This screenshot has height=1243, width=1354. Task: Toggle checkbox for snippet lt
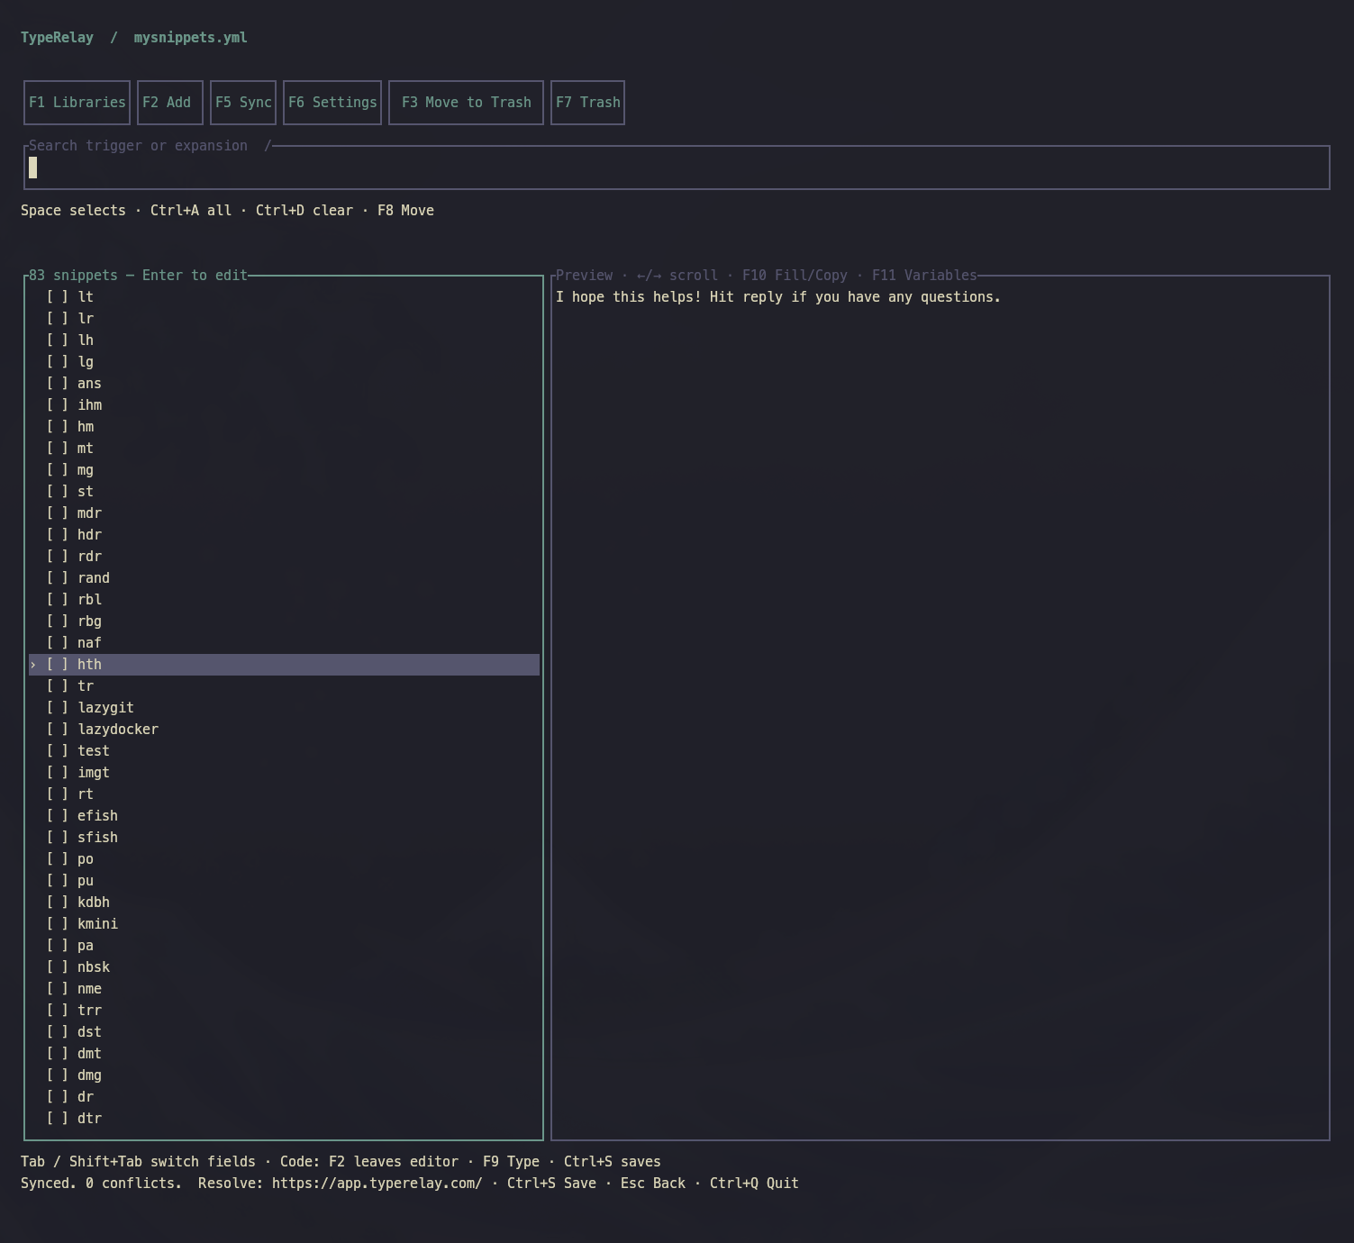57,297
